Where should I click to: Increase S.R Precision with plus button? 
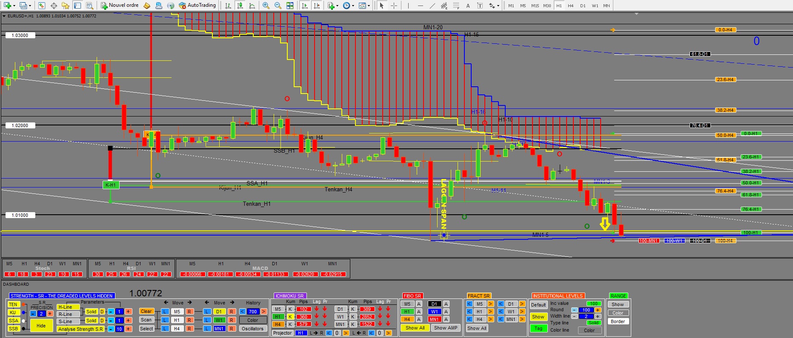point(50,314)
